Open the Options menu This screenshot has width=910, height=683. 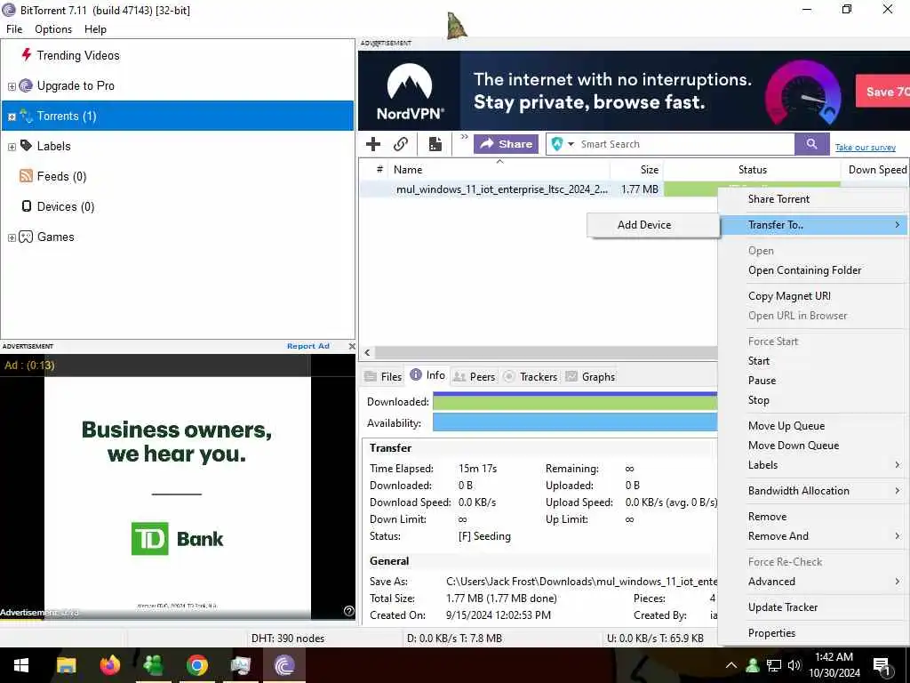pyautogui.click(x=53, y=29)
